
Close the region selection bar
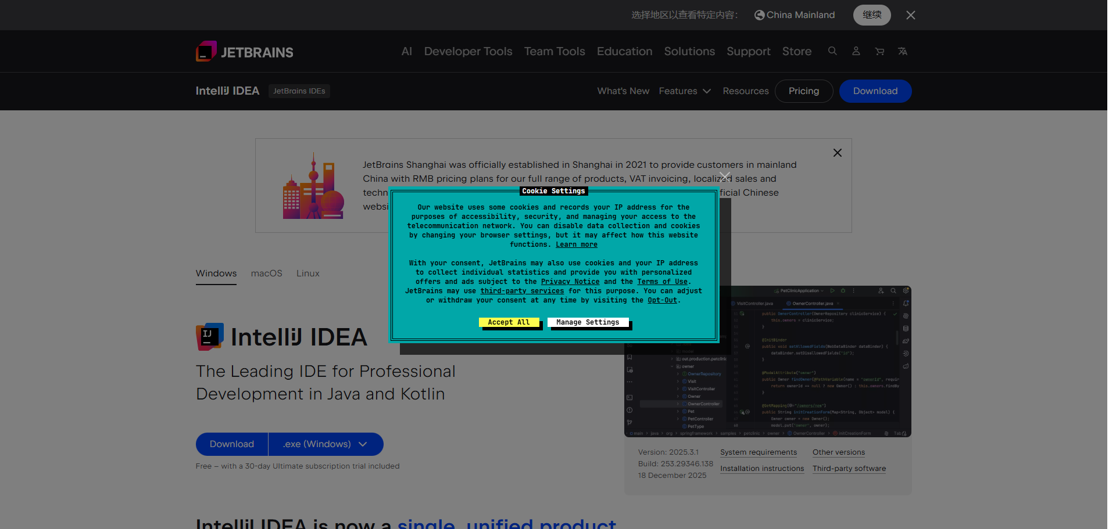tap(911, 15)
